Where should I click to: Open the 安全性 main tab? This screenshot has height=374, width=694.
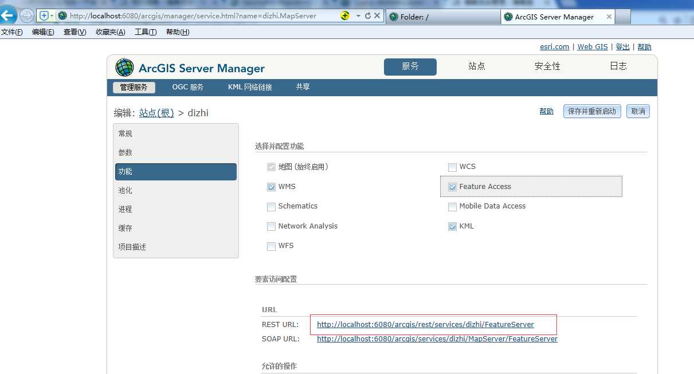547,67
